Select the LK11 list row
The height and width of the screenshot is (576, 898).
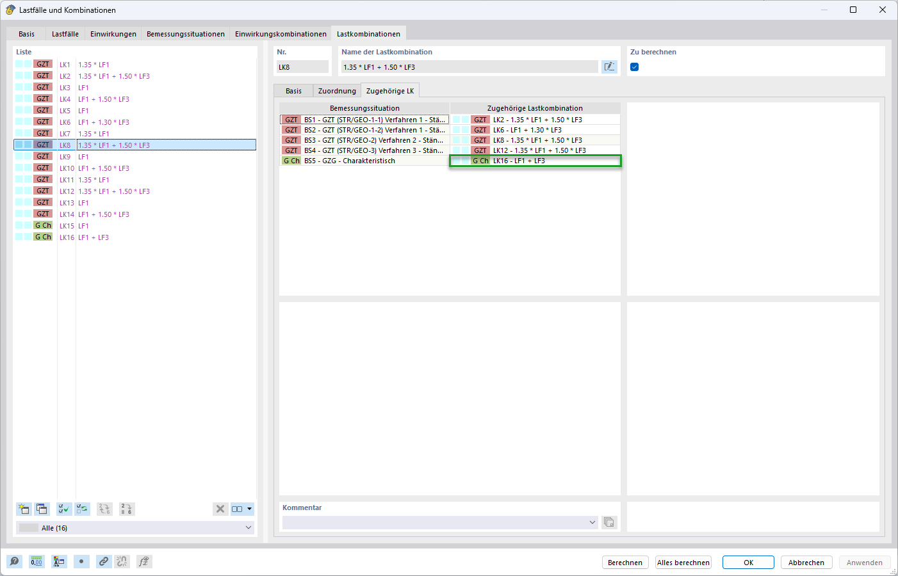tap(135, 179)
